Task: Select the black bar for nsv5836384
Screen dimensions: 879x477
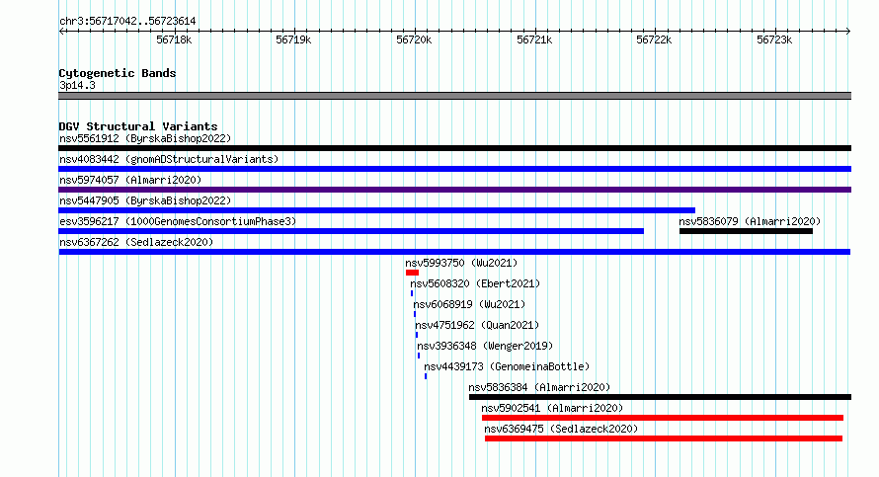Action: 661,397
